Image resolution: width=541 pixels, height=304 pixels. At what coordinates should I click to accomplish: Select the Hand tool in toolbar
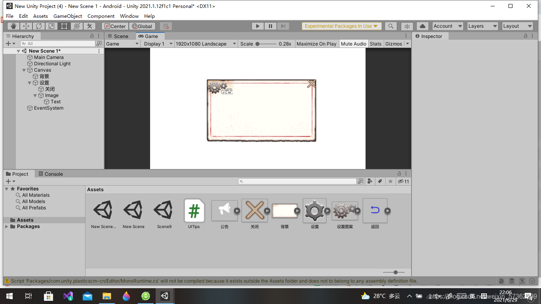click(x=13, y=26)
